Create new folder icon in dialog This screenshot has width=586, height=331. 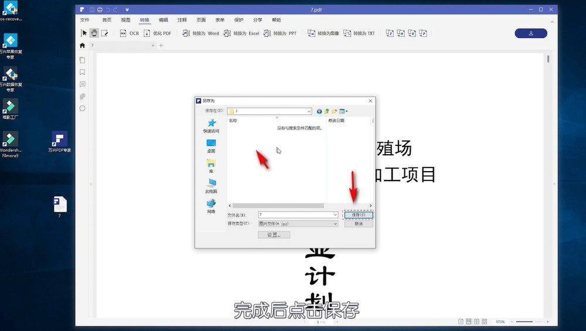coord(334,111)
